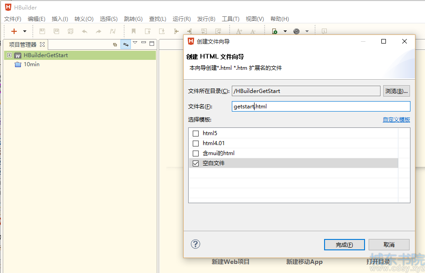Viewport: 425px width, 273px height.
Task: Open the 编辑(E) menu
Action: click(36, 19)
